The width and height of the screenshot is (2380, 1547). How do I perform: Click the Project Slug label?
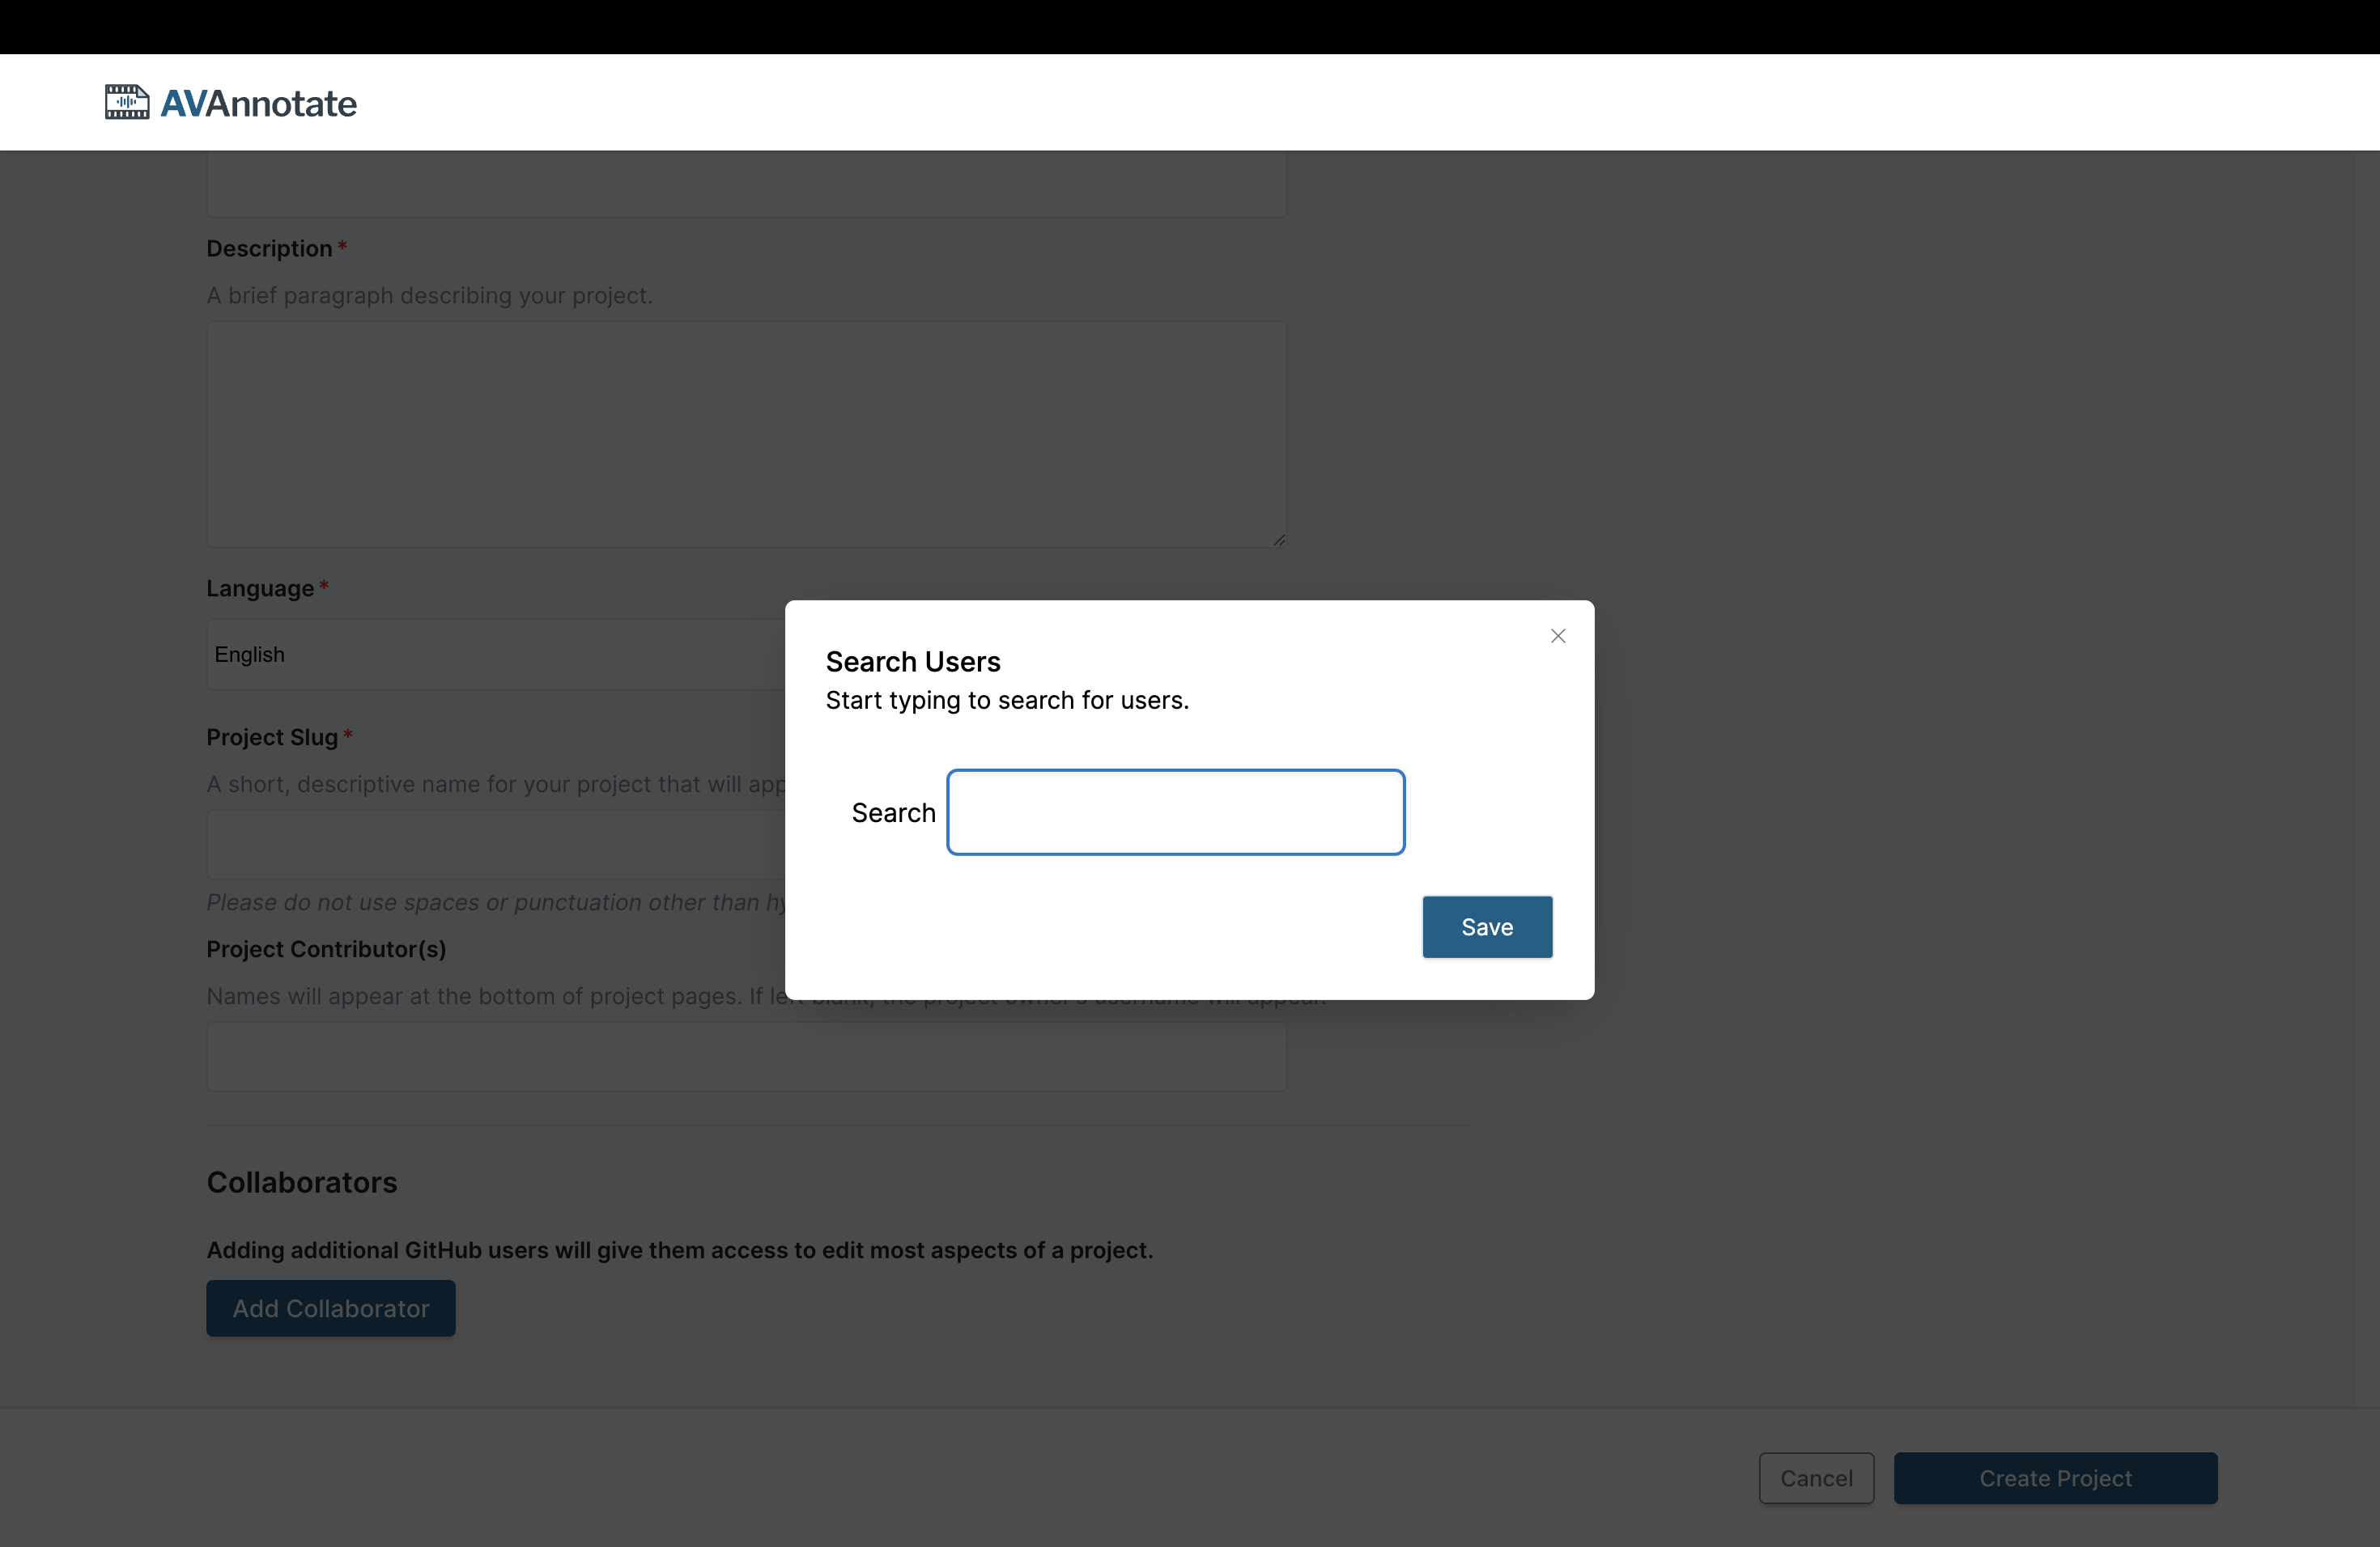click(272, 736)
